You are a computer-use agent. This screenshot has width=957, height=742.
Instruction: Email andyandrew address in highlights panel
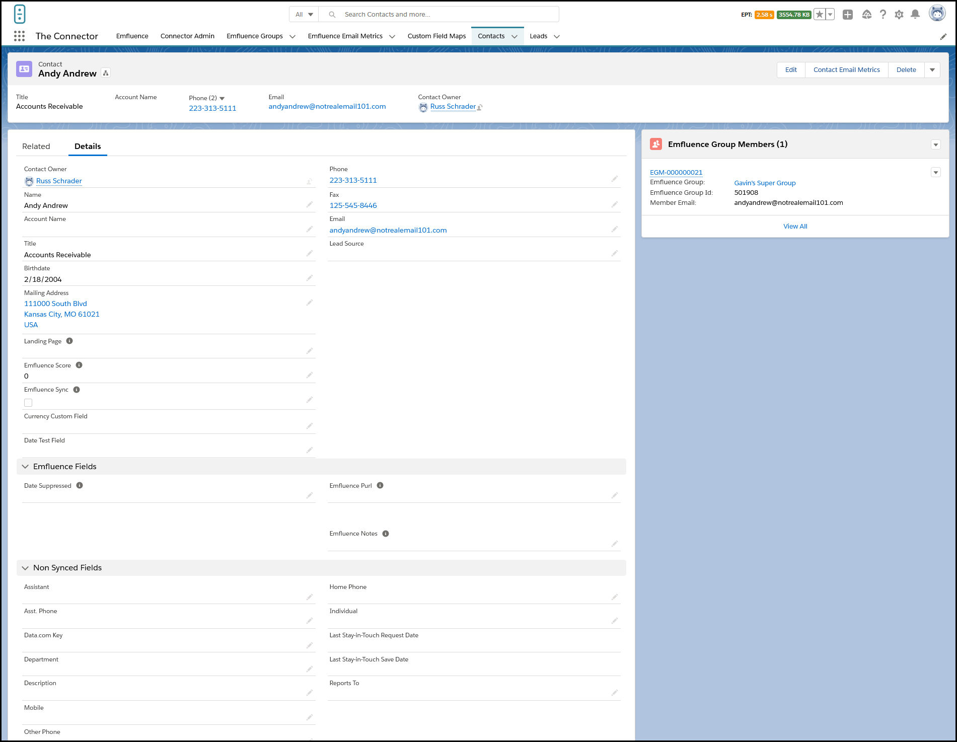coord(327,106)
